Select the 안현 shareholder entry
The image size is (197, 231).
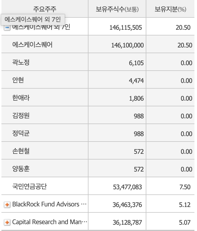pos(18,80)
